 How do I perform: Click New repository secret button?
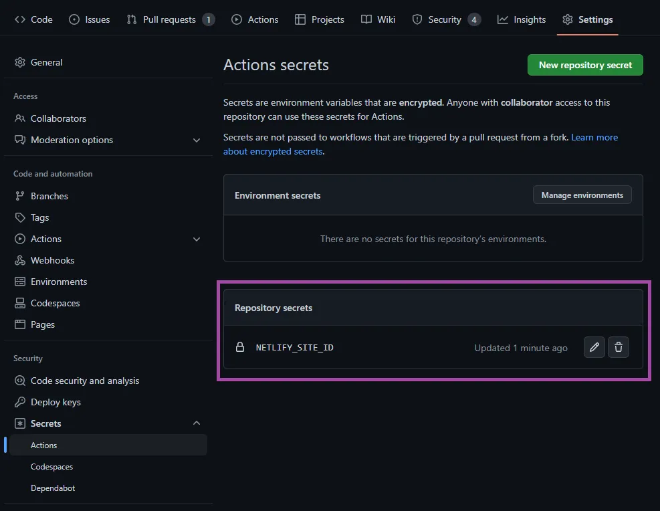click(x=585, y=65)
